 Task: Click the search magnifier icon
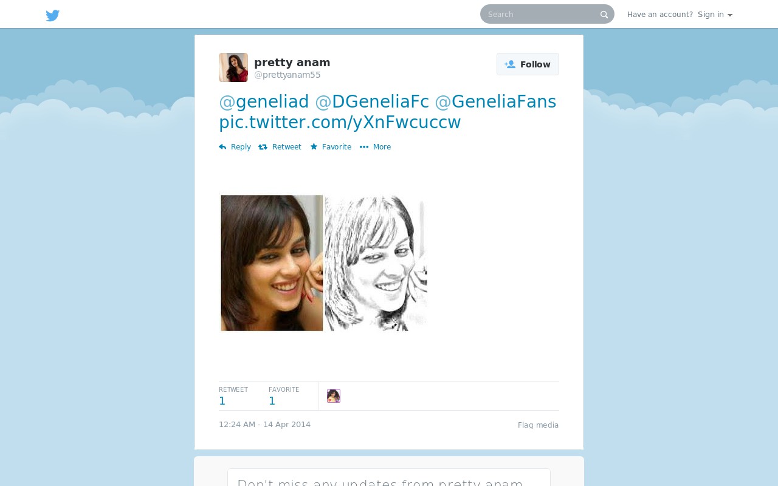coord(604,15)
